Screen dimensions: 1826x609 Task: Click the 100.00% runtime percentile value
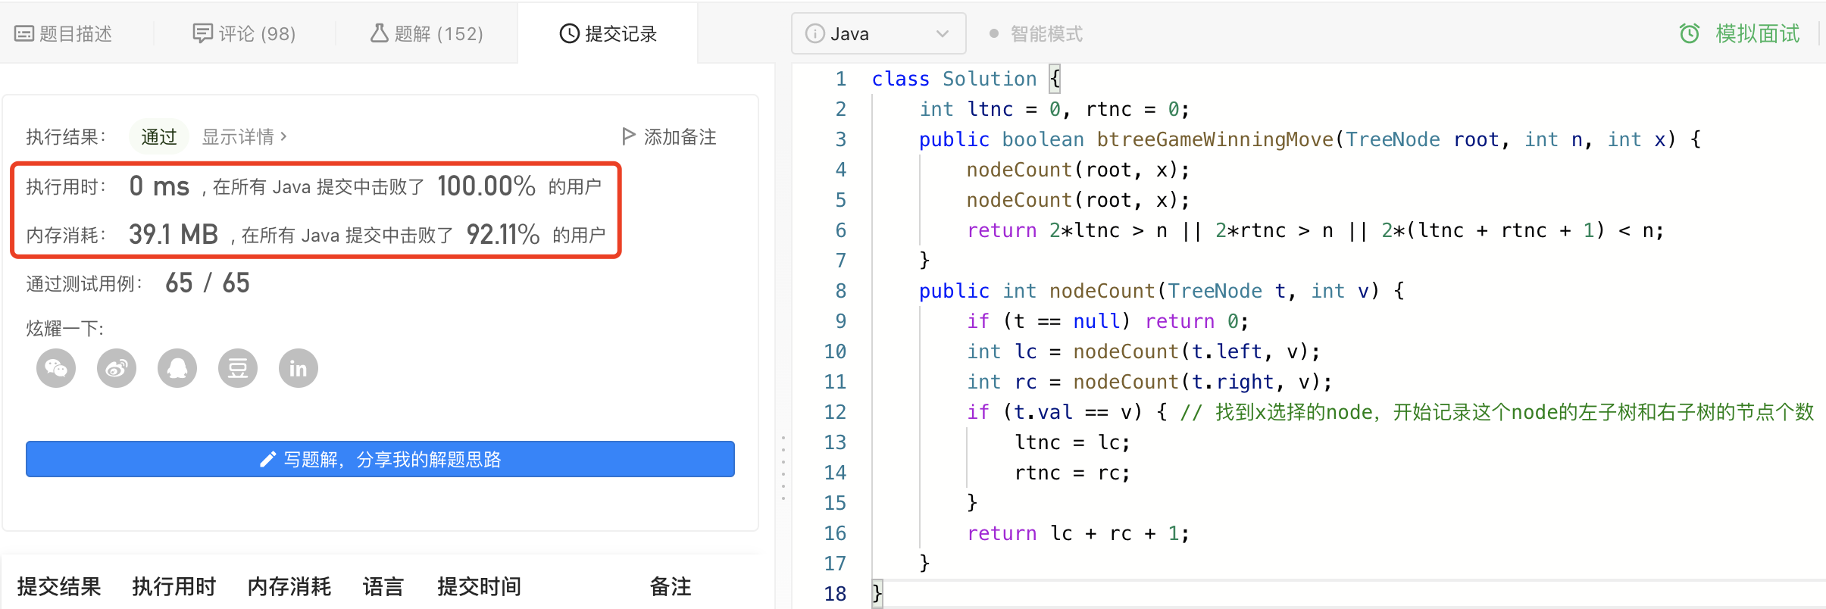click(486, 186)
